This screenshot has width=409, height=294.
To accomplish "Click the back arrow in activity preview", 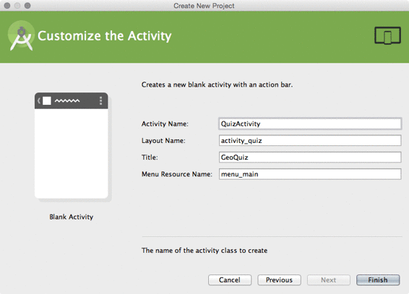I will [38, 100].
